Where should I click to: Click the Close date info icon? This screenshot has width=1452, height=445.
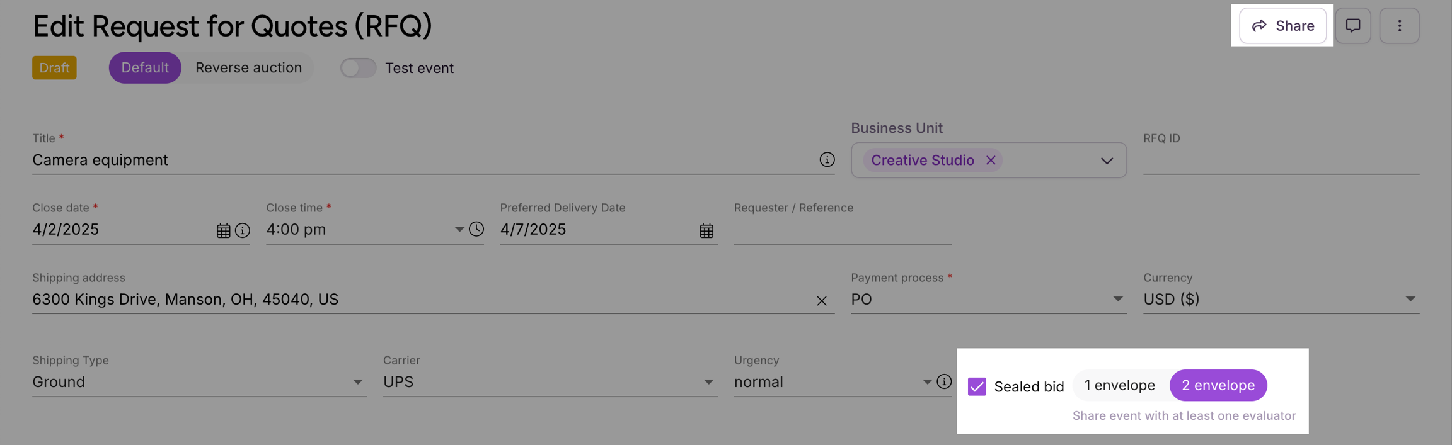(243, 230)
